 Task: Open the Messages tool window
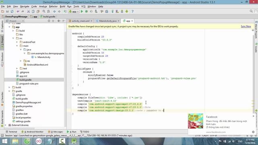point(56,132)
